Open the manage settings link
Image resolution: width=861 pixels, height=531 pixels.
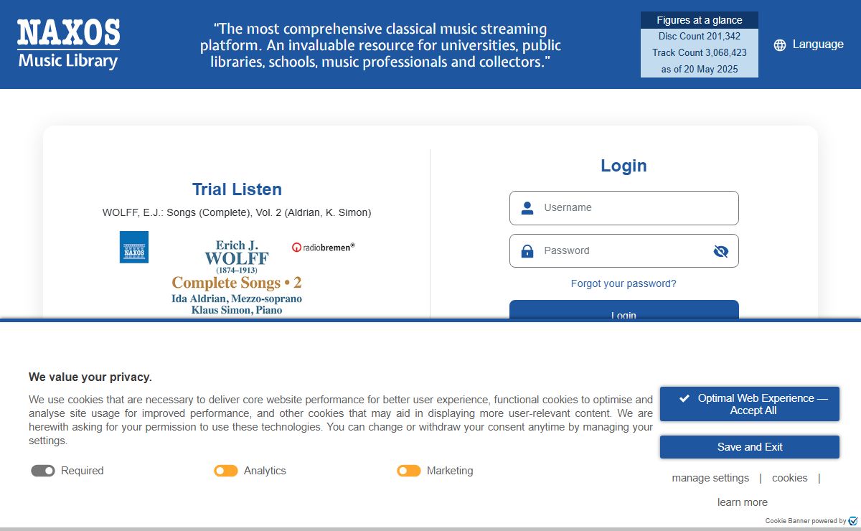point(710,478)
